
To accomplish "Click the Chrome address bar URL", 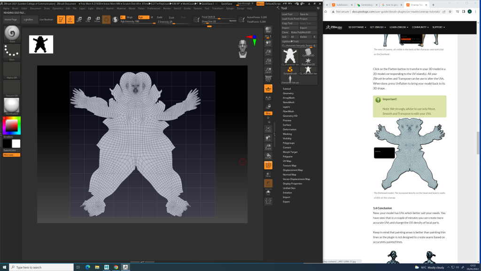I will point(396,12).
